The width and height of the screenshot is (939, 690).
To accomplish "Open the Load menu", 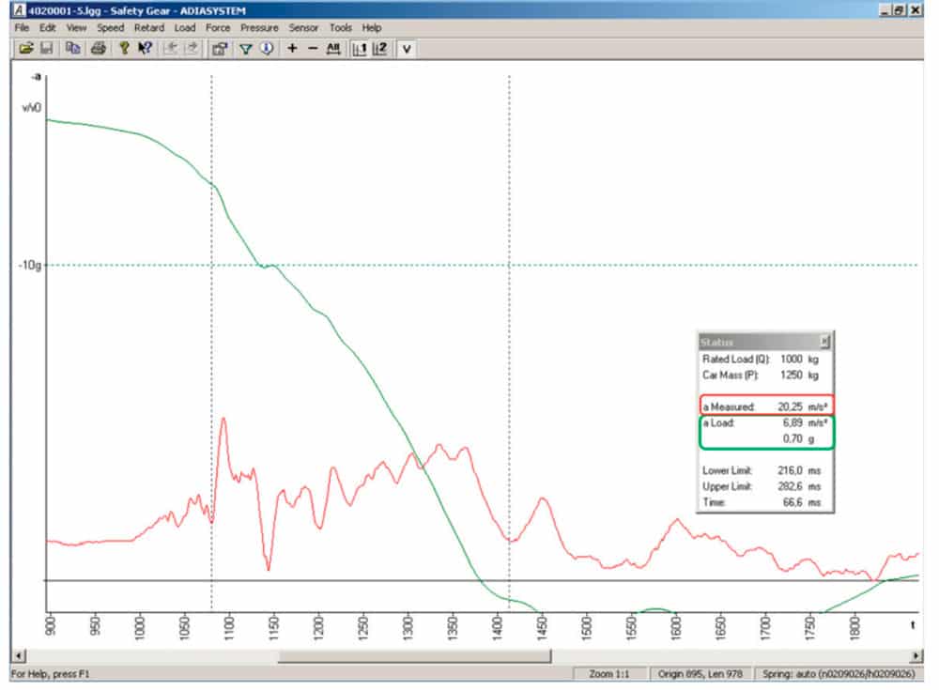I will [185, 27].
